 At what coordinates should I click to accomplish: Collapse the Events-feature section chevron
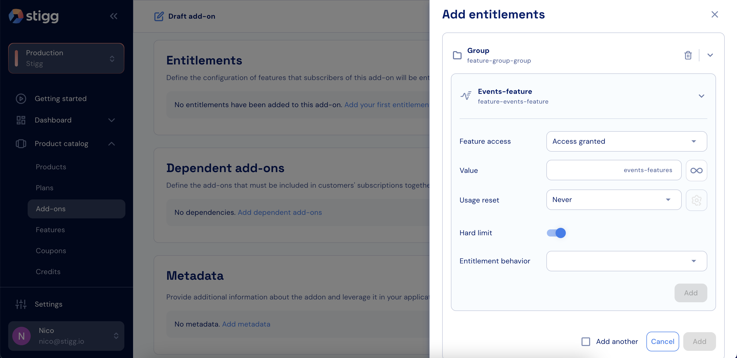coord(701,96)
